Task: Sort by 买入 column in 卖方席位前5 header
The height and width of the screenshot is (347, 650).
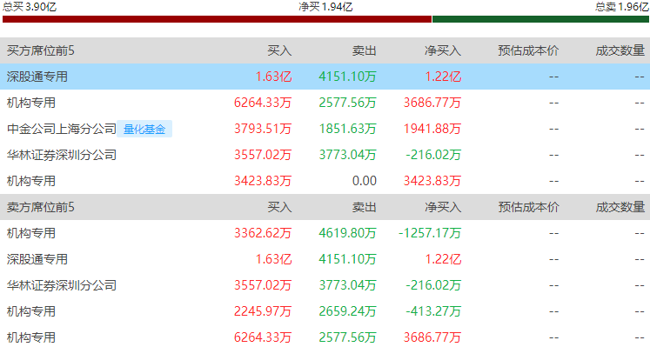Action: click(279, 207)
